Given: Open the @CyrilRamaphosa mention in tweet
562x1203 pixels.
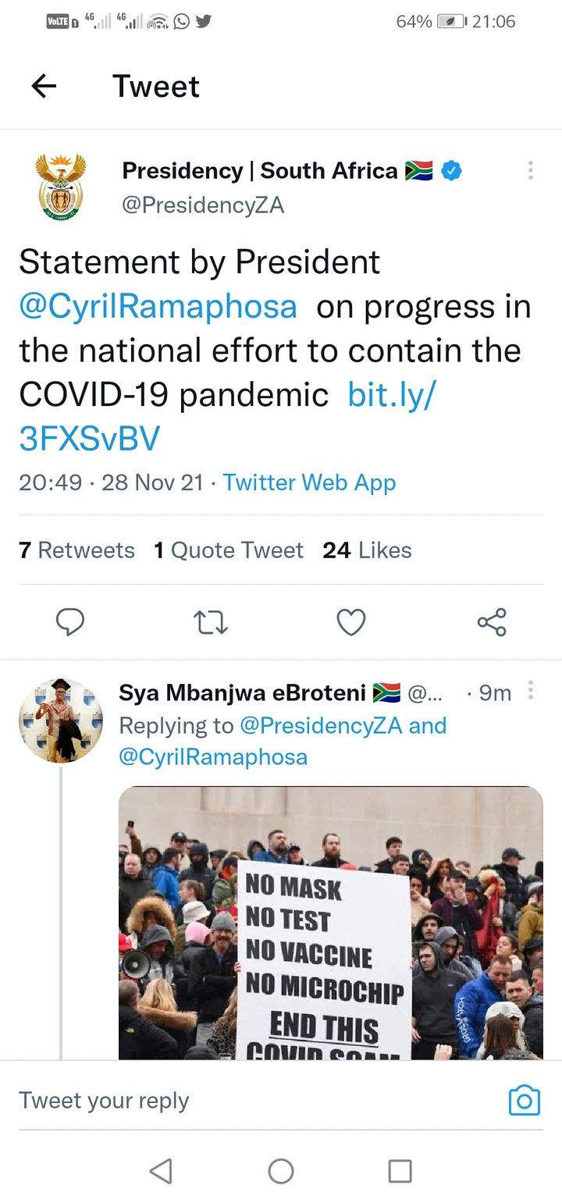Looking at the screenshot, I should pyautogui.click(x=158, y=306).
